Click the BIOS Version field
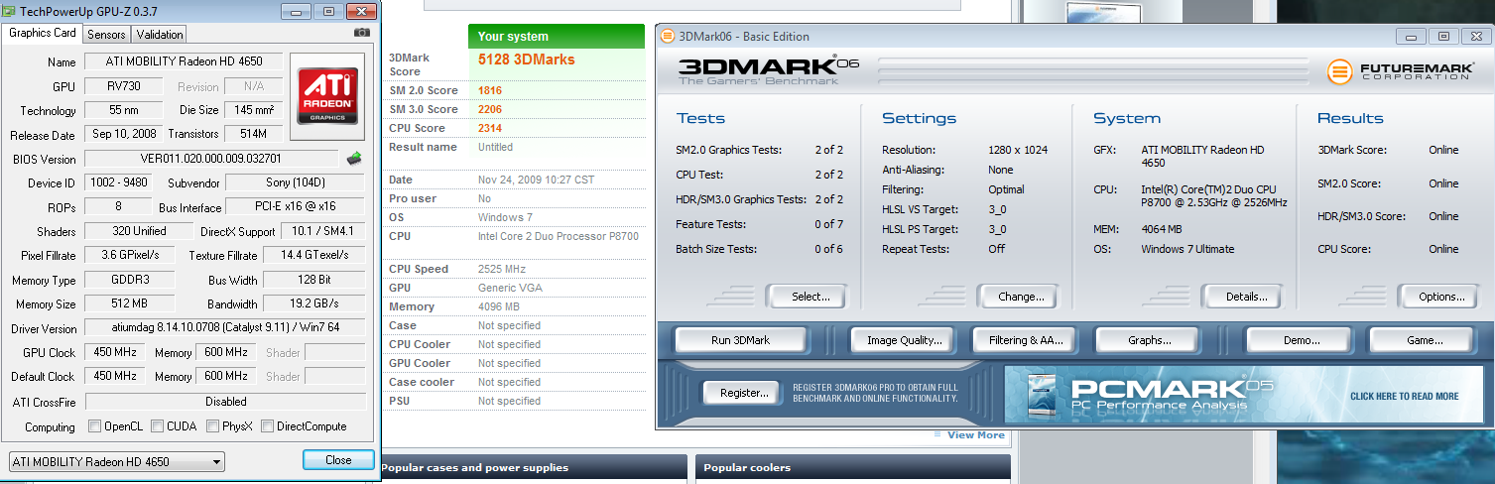Screen dimensions: 1495x484 (211, 159)
